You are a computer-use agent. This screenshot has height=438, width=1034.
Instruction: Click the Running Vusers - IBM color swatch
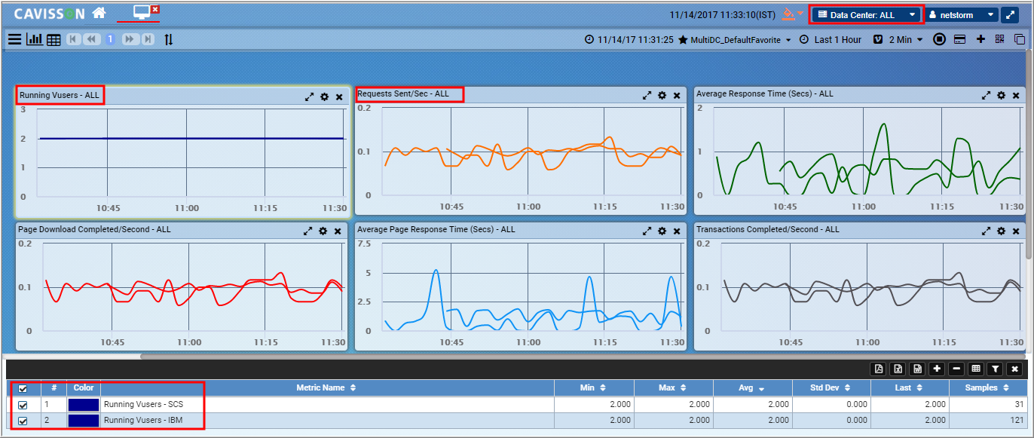84,421
